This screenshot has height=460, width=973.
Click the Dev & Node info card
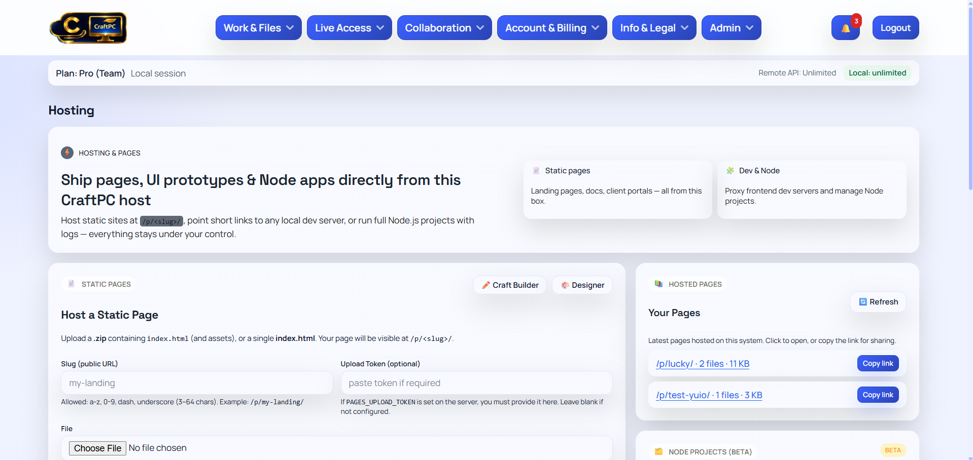click(x=812, y=190)
